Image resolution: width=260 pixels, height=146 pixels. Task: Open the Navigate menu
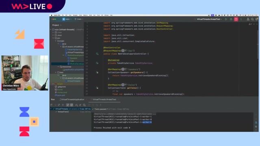(75, 15)
